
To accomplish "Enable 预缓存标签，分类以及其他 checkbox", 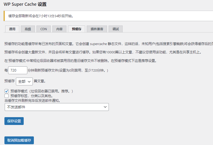I will pyautogui.click(x=7, y=96).
